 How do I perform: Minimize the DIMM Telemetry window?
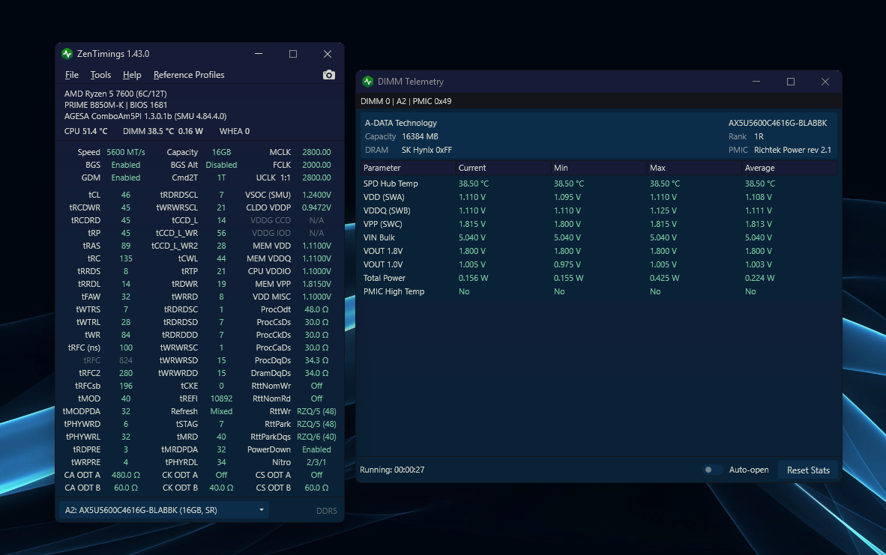point(756,82)
